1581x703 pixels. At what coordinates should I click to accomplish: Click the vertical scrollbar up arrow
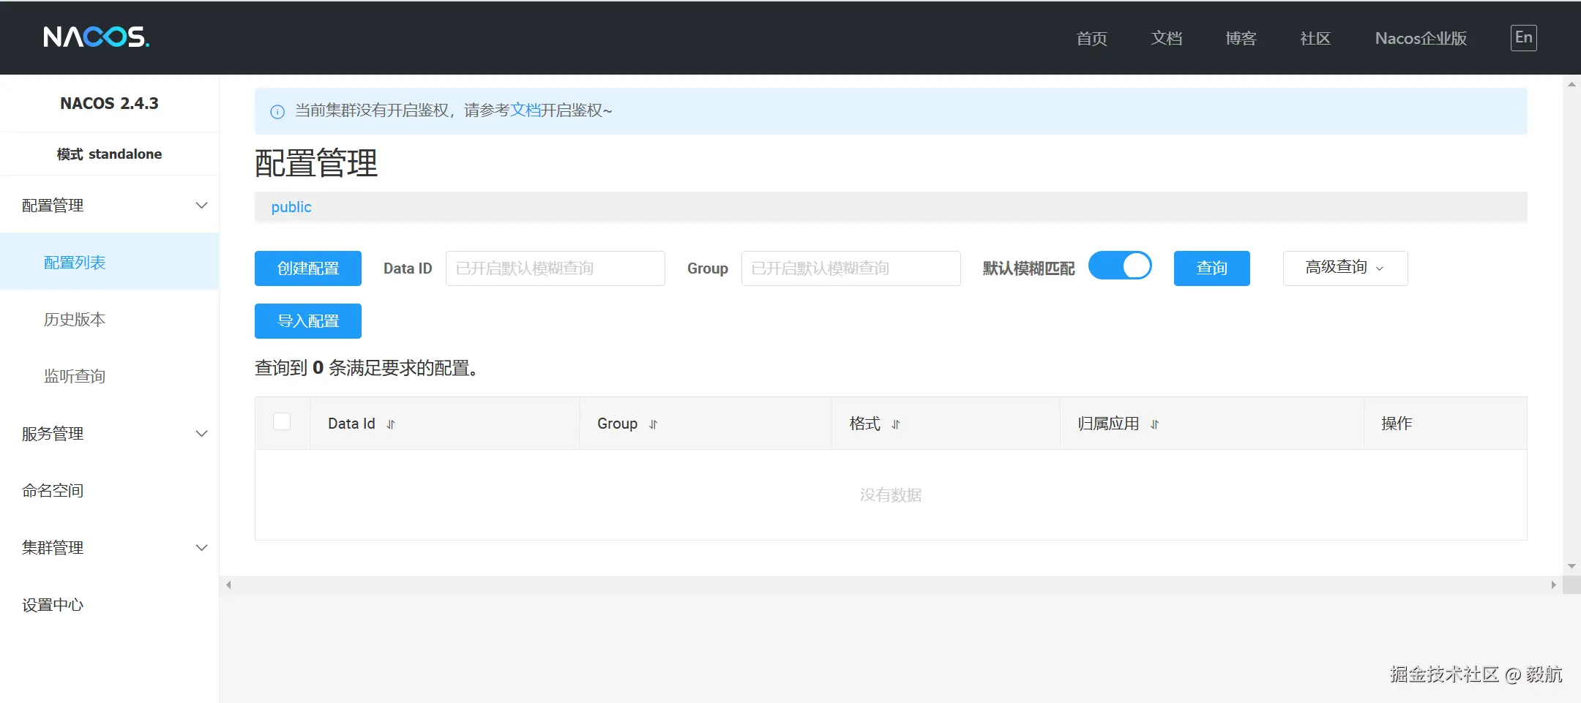click(1571, 84)
